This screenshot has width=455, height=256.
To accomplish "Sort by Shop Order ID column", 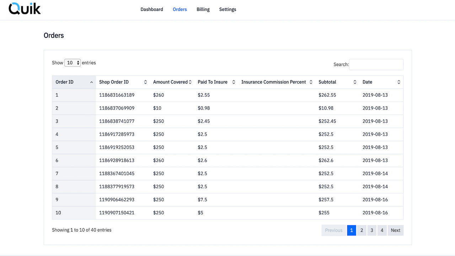I will click(x=123, y=82).
